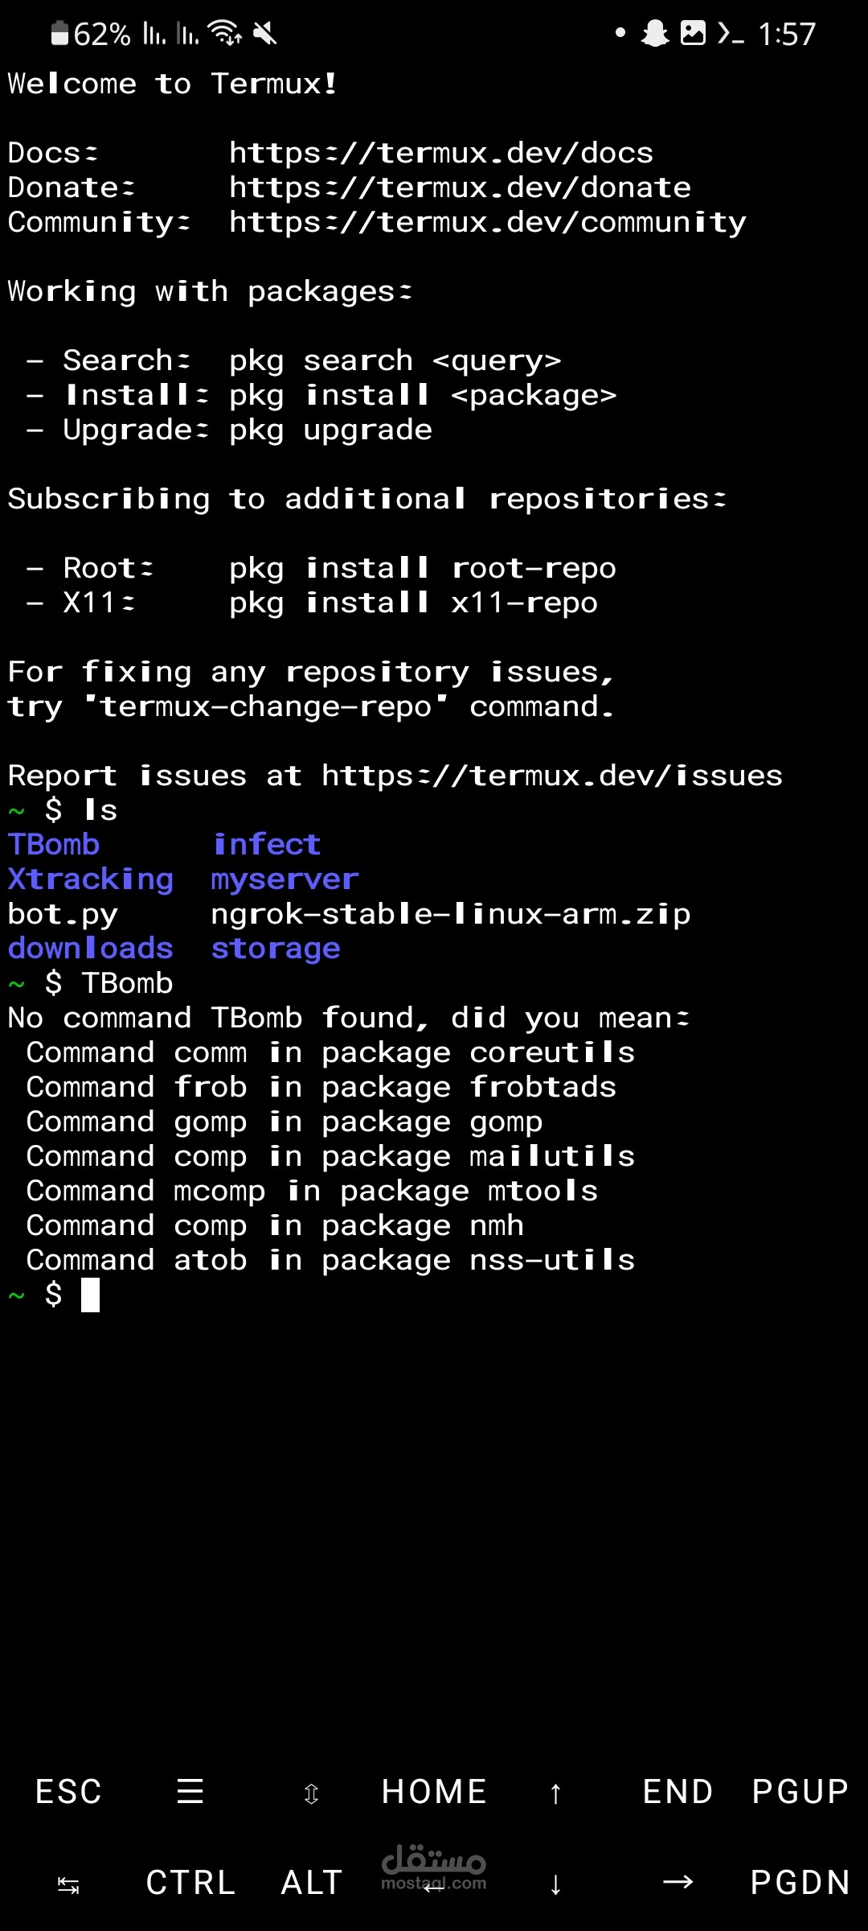Tap the vertical scroll toggle key
This screenshot has width=868, height=1931.
pyautogui.click(x=312, y=1793)
